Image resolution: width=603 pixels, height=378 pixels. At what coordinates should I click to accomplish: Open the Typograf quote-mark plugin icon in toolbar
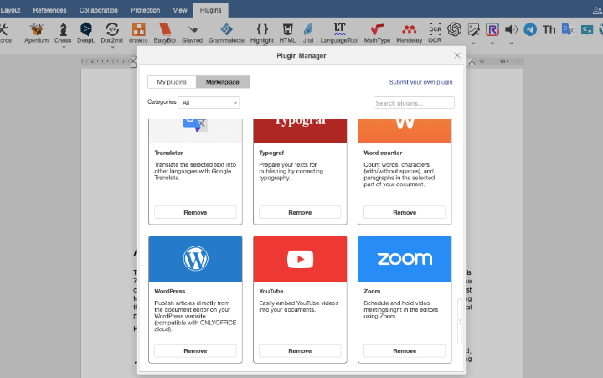587,29
